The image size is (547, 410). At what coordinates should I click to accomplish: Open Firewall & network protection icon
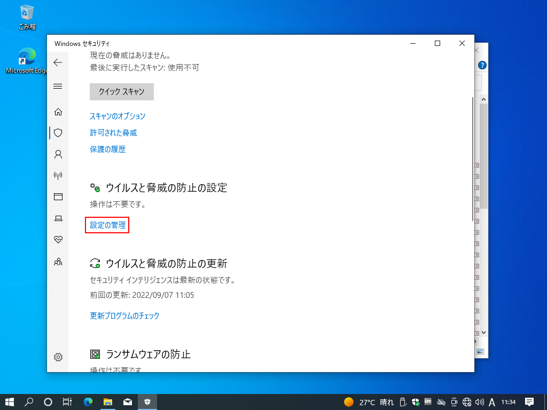pos(58,176)
